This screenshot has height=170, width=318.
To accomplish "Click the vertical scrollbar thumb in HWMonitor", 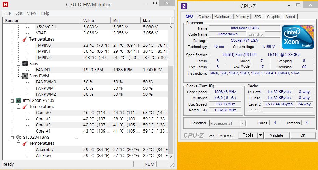I will pos(171,109).
